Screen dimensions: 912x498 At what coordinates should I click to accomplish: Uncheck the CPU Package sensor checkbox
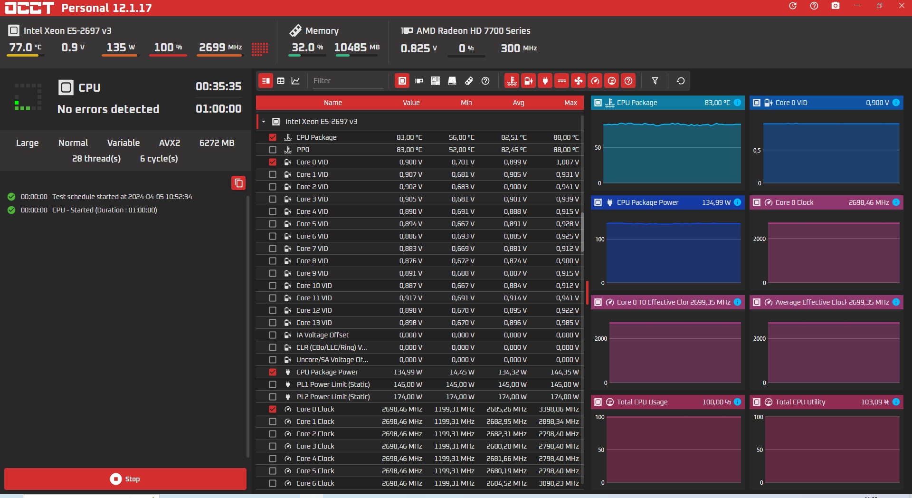click(x=273, y=137)
